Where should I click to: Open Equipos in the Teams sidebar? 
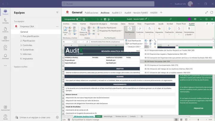5,12
